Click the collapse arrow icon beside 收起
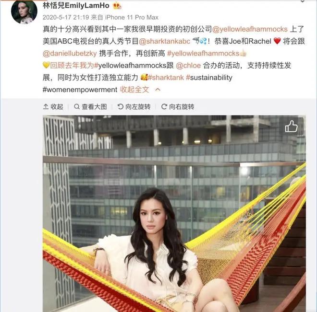Screen dimensions: 317x312 pos(46,106)
